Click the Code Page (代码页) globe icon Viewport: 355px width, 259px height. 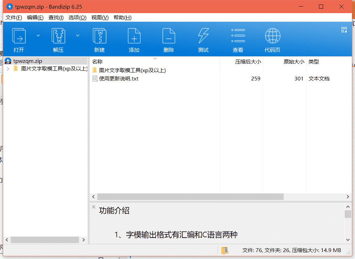click(x=273, y=36)
